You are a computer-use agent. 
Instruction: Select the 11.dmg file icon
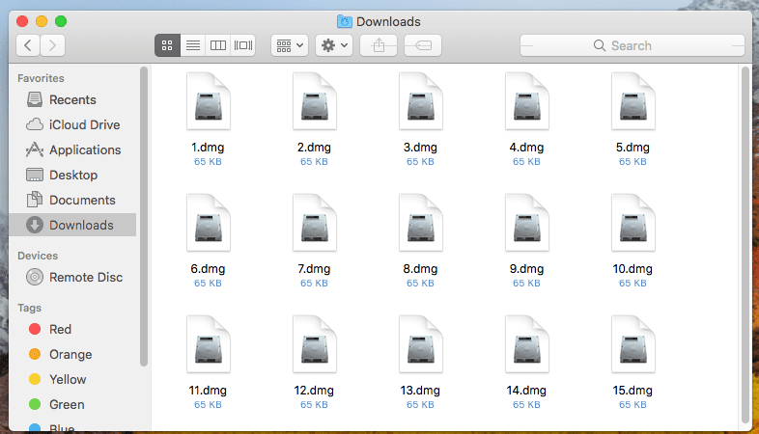pyautogui.click(x=209, y=344)
